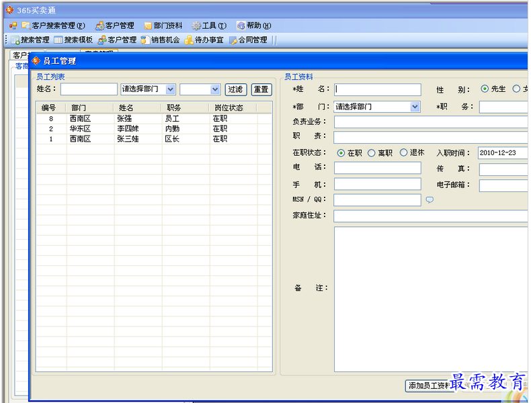Choose the 退休 status option

(404, 153)
